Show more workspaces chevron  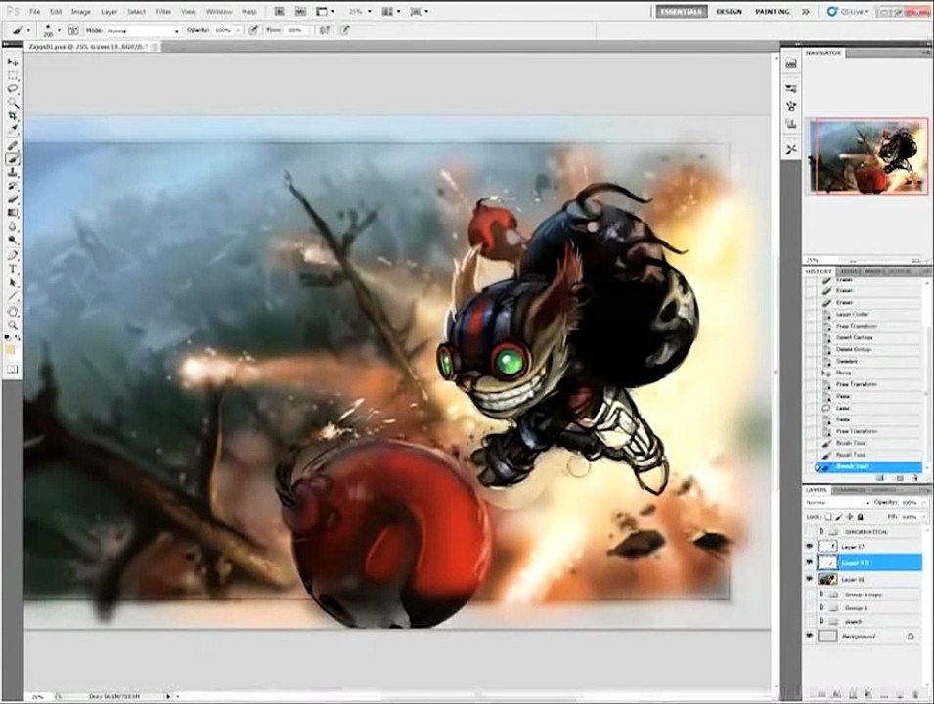[x=805, y=12]
